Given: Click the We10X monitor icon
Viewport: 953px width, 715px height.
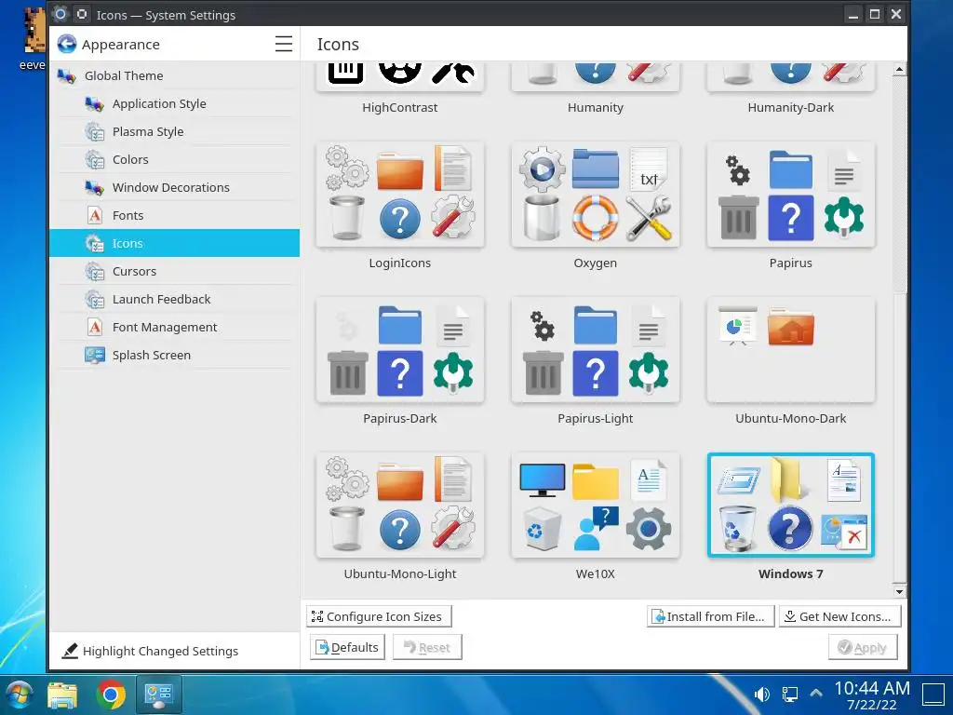Looking at the screenshot, I should coord(543,481).
